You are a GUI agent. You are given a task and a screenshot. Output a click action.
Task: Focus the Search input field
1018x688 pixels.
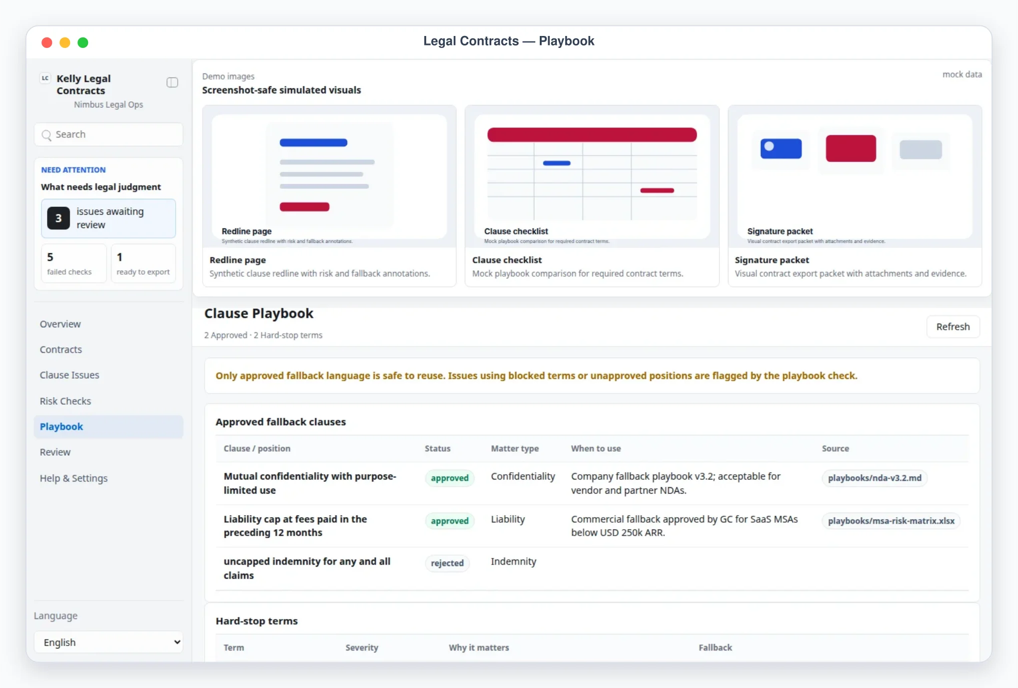click(109, 134)
